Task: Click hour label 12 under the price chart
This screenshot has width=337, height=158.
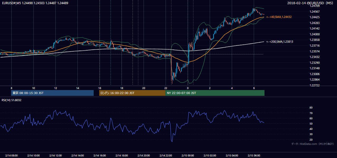Action: (x=56, y=88)
